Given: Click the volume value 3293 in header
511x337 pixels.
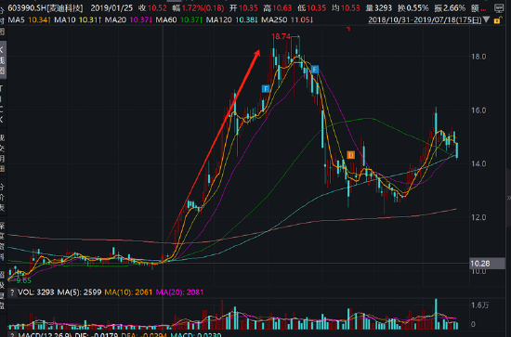Looking at the screenshot, I should point(383,7).
